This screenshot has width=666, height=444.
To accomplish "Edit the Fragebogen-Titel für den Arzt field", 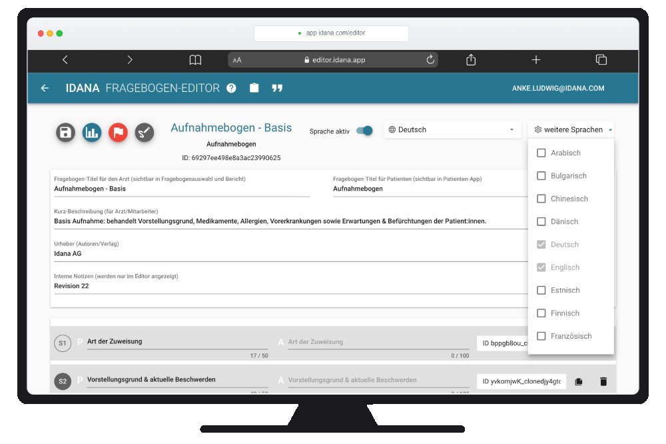I will tap(182, 189).
